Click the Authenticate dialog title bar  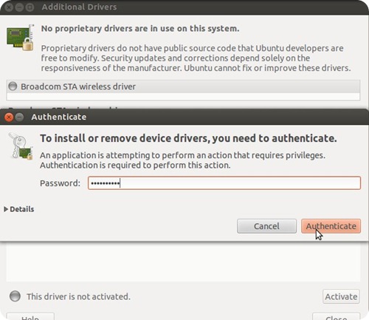184,117
